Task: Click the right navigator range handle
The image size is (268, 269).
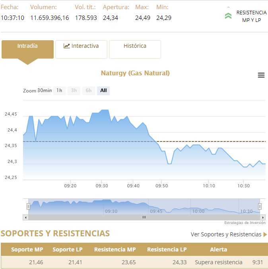Action: [x=260, y=206]
